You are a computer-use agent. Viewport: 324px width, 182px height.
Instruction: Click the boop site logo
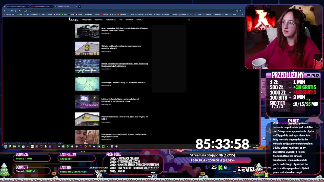[x=74, y=20]
